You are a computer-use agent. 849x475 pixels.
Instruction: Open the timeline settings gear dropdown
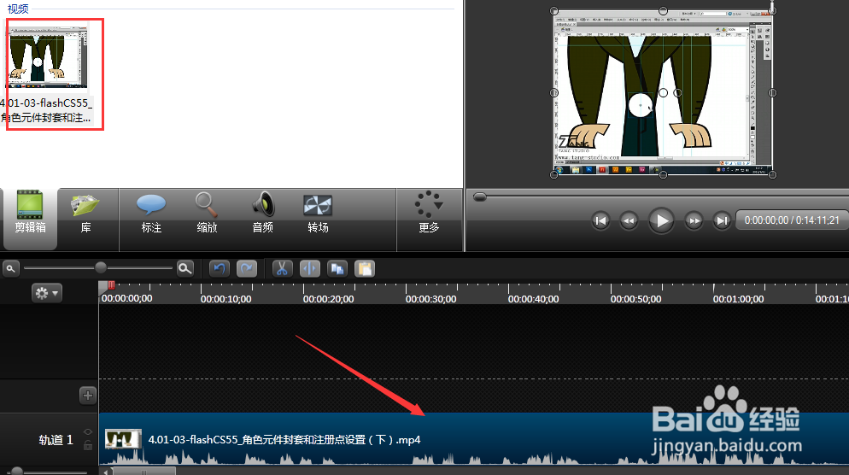click(x=46, y=293)
